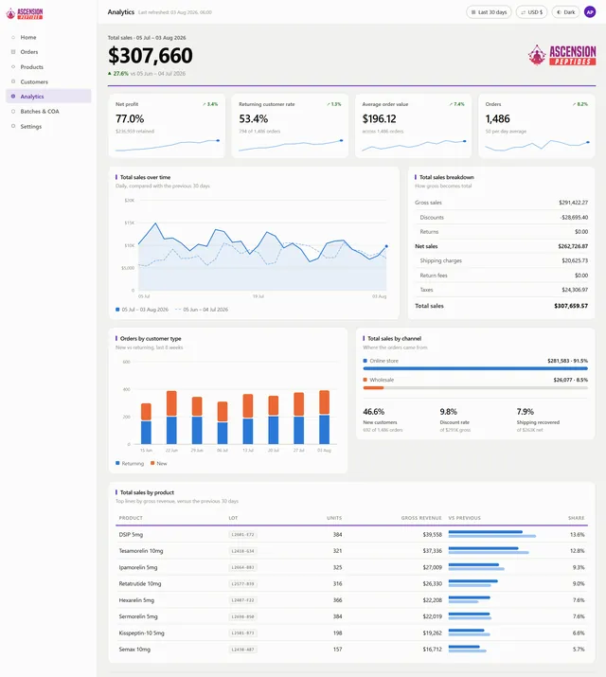
Task: Click the 9.8% Discount rate stat
Action: tap(455, 420)
